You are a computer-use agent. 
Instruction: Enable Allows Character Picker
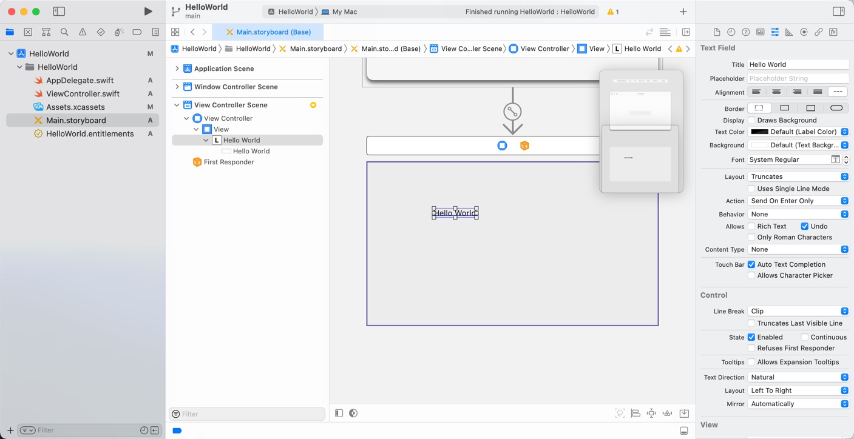[x=751, y=275]
